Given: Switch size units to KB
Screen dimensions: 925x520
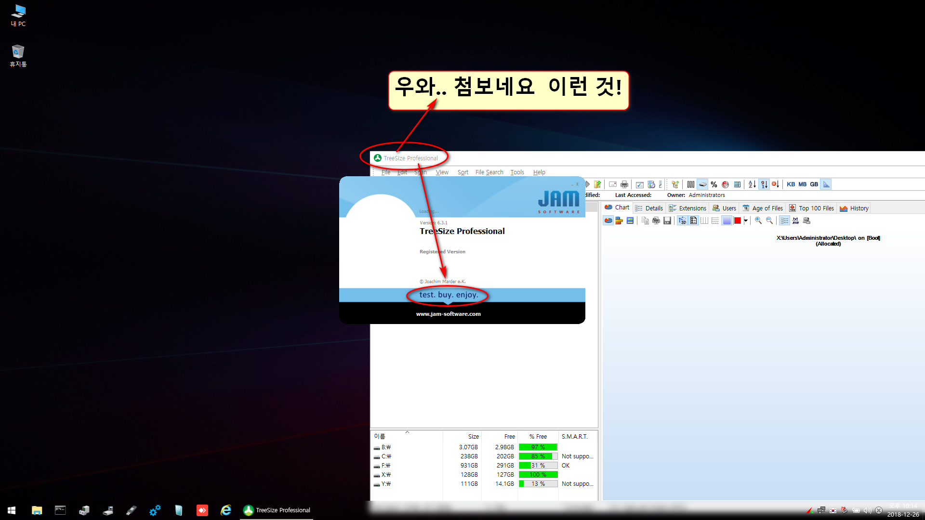Looking at the screenshot, I should point(791,184).
